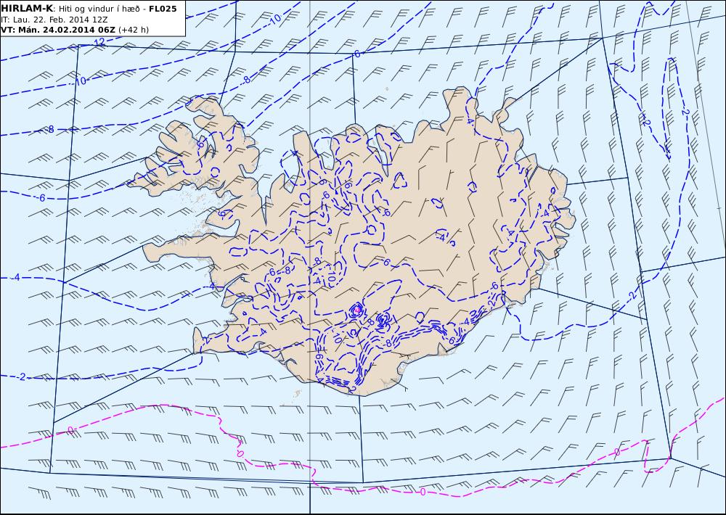
Task: Click the Westfjords peninsula on the Iceland map
Action: [199, 148]
